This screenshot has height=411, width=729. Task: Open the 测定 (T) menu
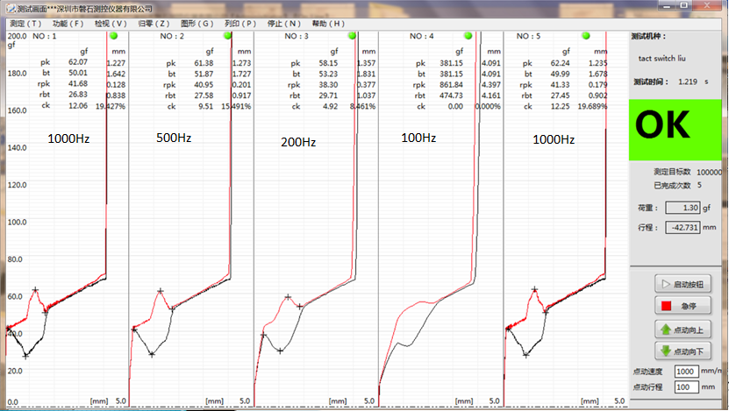pyautogui.click(x=25, y=23)
